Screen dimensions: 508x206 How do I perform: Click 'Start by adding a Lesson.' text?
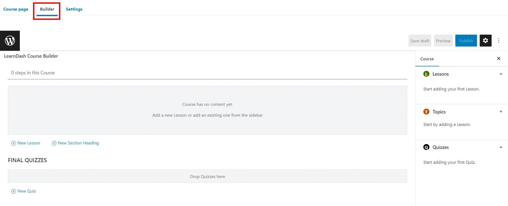click(x=447, y=125)
